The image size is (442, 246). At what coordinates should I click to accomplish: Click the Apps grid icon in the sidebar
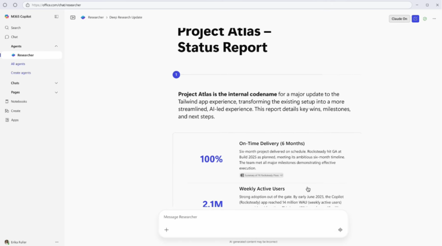7,120
